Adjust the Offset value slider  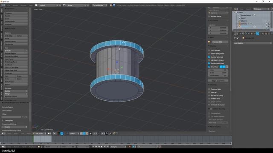[x=15, y=117]
